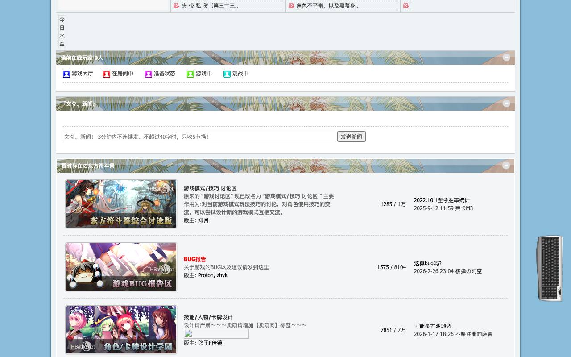Open the 技能/人物/卡牌设计 forum
The height and width of the screenshot is (357, 571).
tap(208, 317)
